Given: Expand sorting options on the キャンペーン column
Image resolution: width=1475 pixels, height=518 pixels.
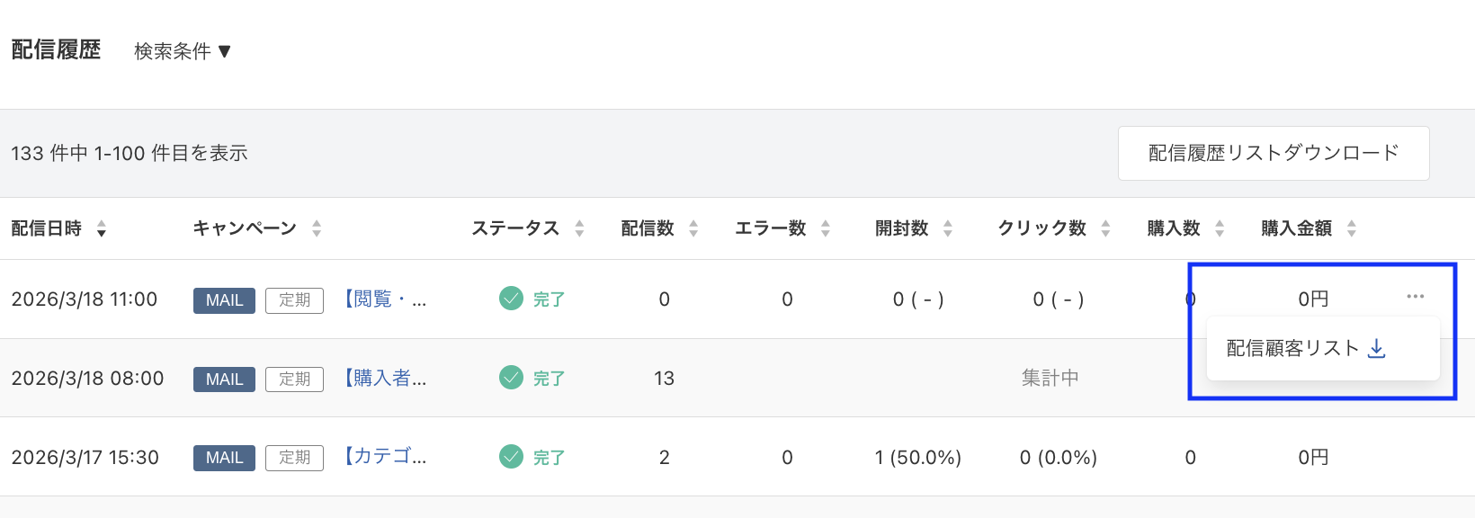Looking at the screenshot, I should pyautogui.click(x=317, y=228).
